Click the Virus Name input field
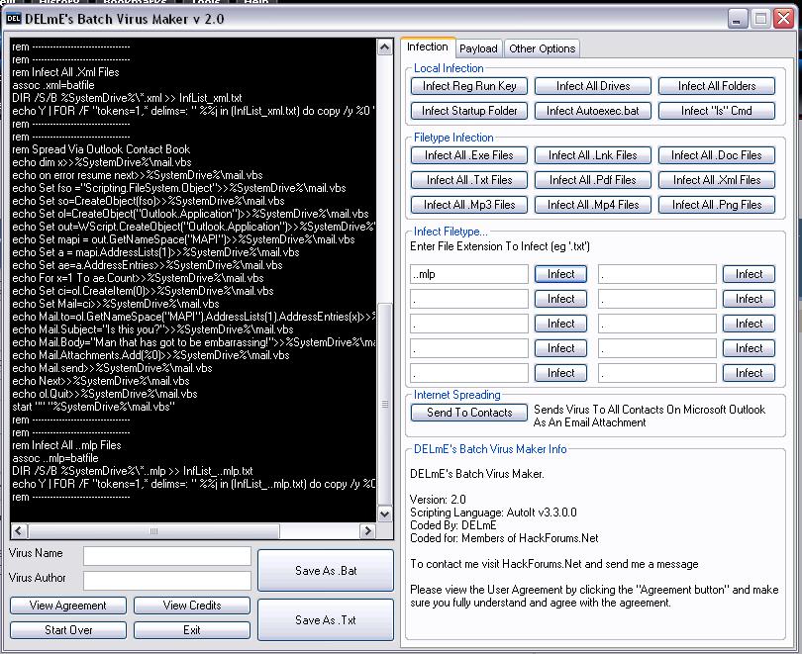The image size is (802, 654). (x=167, y=556)
